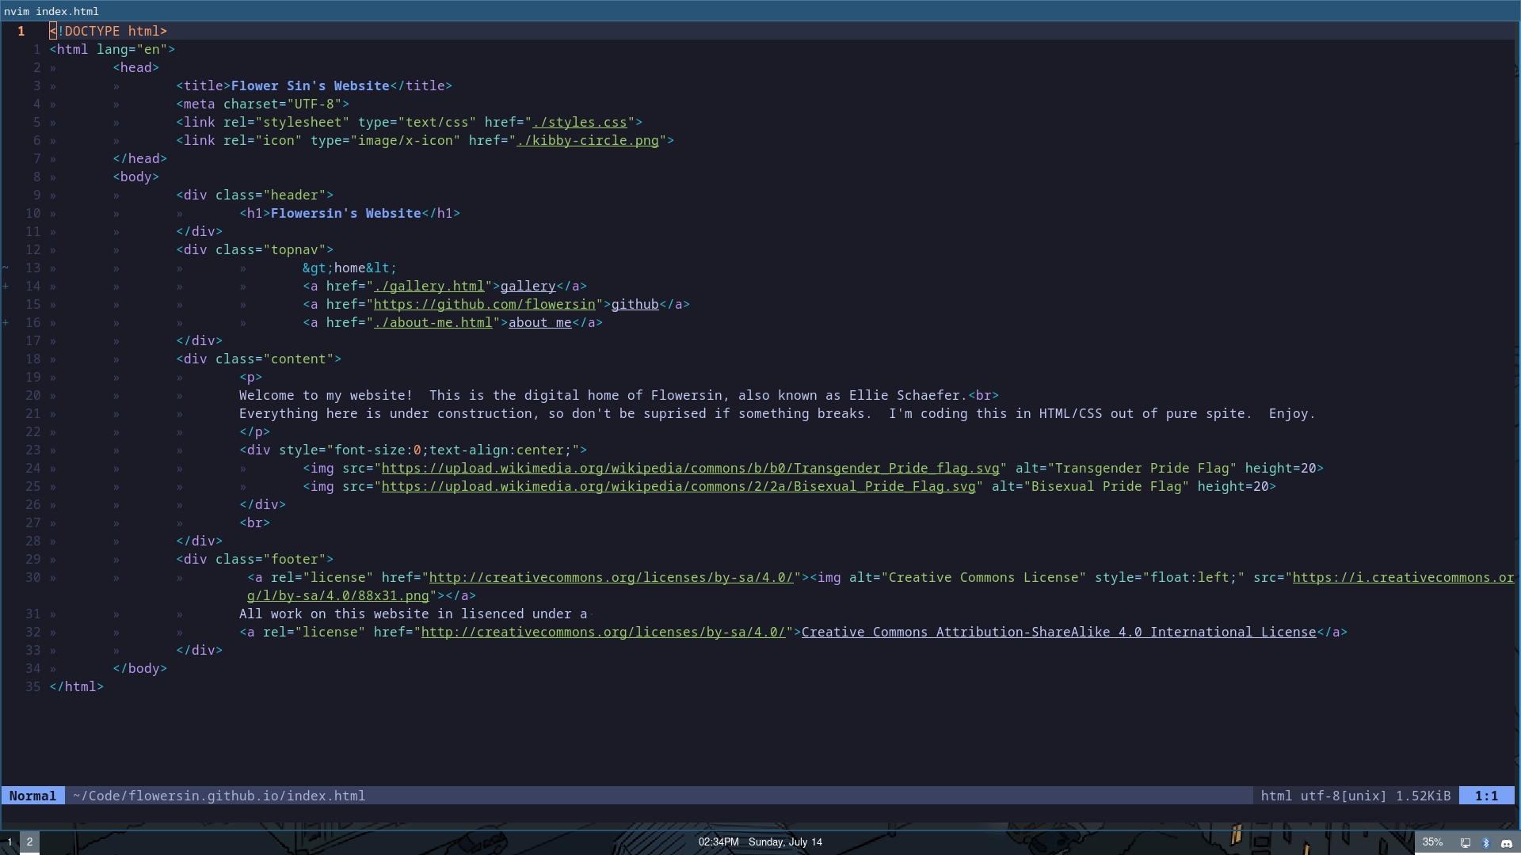1521x855 pixels.
Task: Click the alt="Transgender Pride Flag" attribute
Action: 1126,468
